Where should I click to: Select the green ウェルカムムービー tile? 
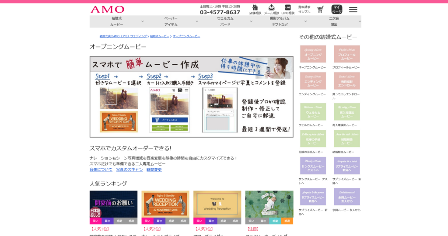pyautogui.click(x=313, y=112)
